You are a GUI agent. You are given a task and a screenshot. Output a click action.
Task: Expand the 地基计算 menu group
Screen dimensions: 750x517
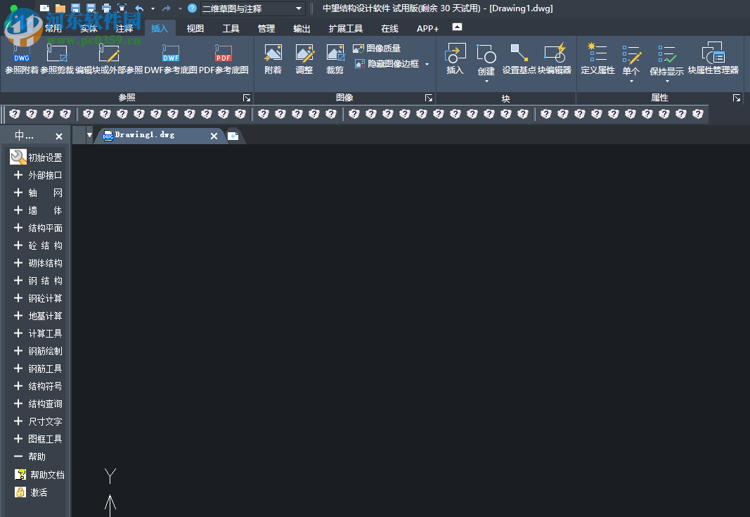(x=37, y=316)
